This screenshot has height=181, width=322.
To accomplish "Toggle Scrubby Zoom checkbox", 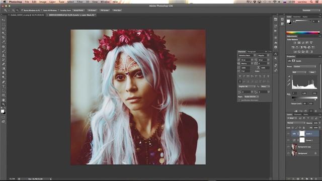I will (59, 10).
